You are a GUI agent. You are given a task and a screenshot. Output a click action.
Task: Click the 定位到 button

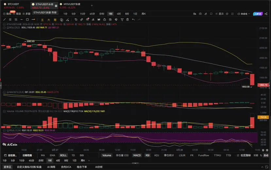tap(10, 155)
